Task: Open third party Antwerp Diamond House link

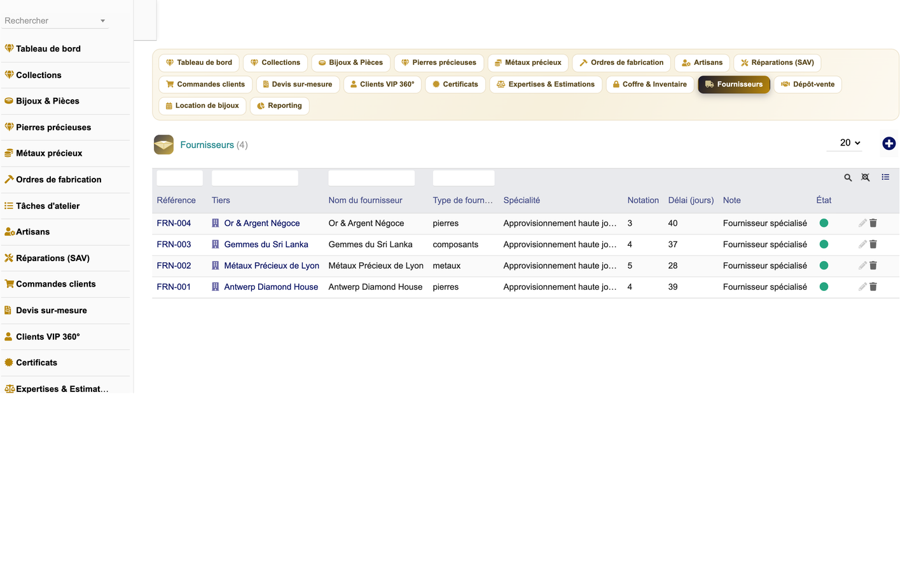Action: pos(271,287)
